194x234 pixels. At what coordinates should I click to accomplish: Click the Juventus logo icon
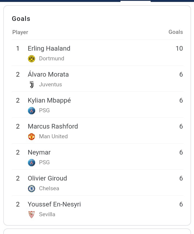point(32,85)
